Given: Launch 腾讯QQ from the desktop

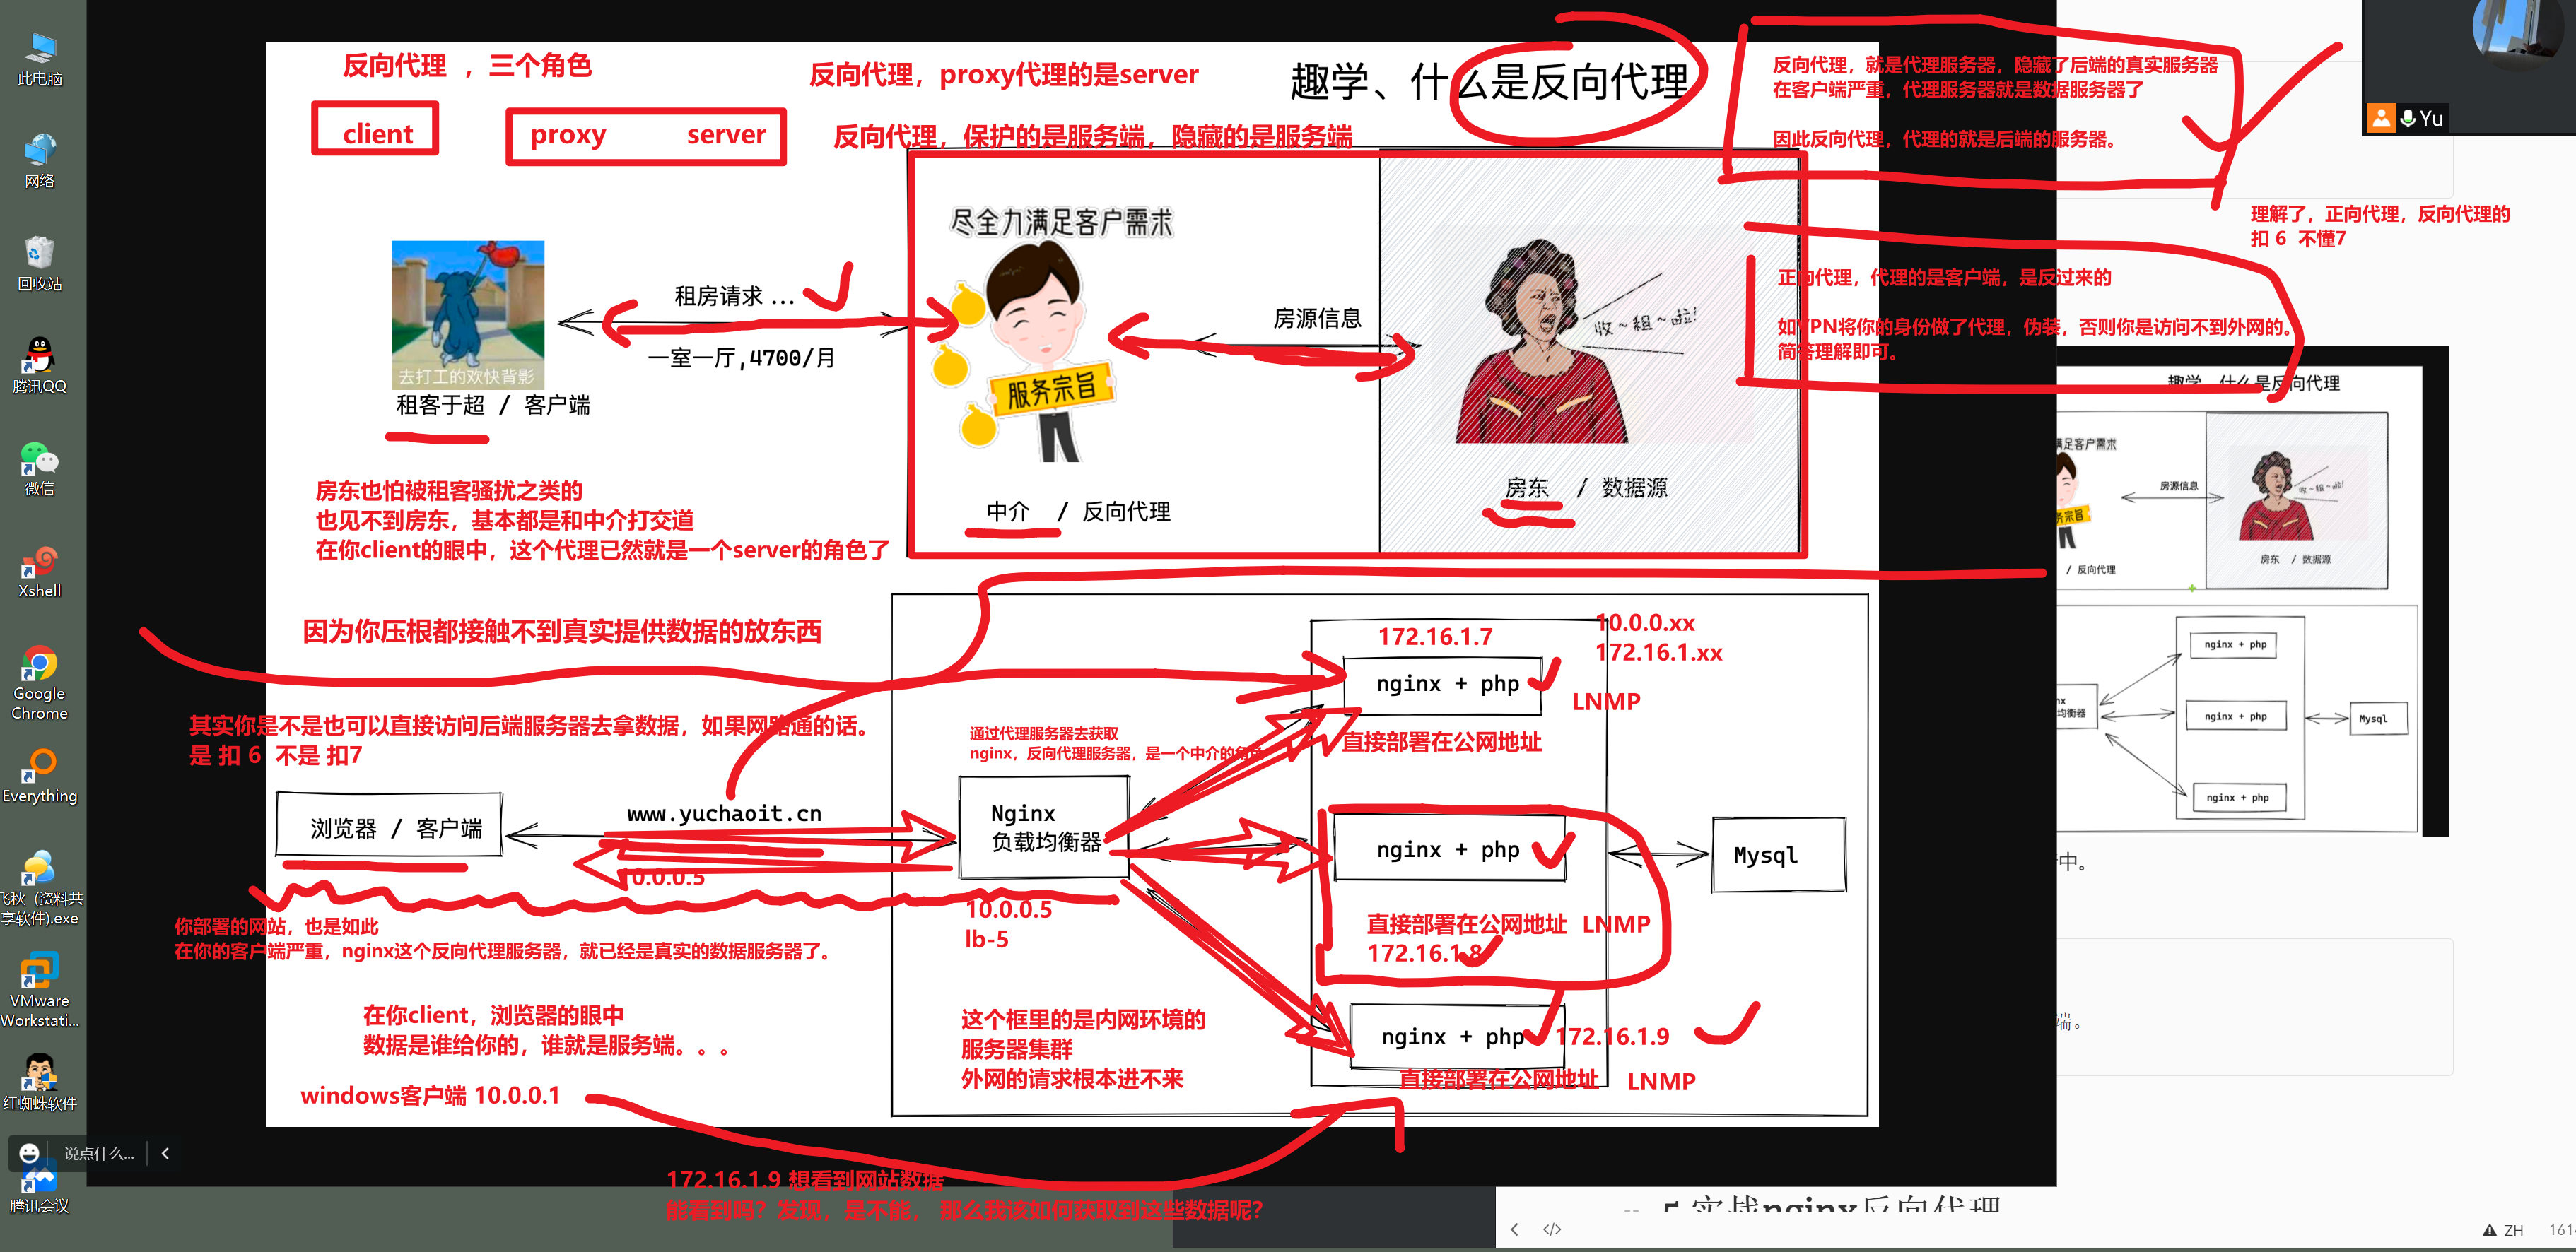Looking at the screenshot, I should [40, 365].
